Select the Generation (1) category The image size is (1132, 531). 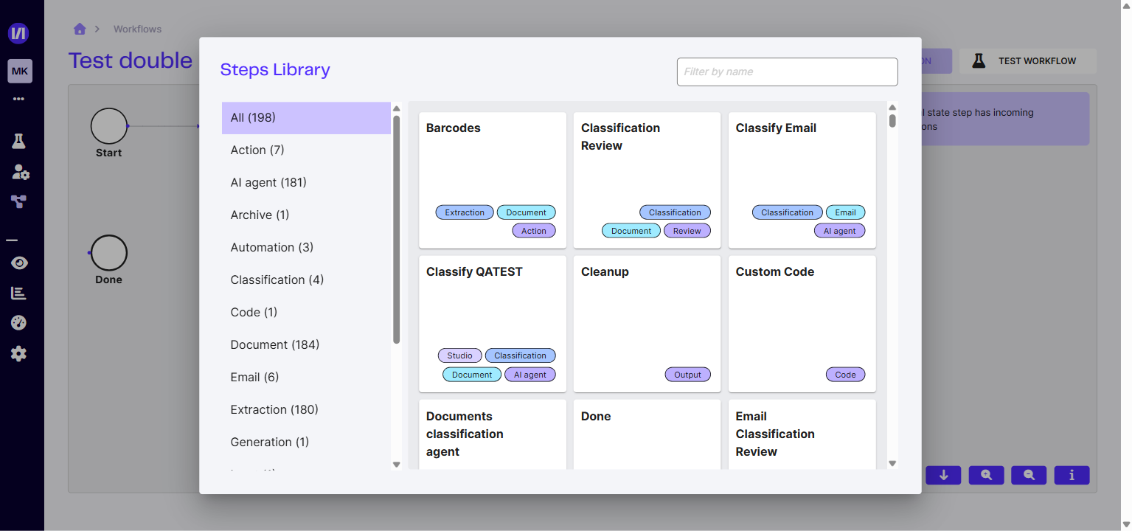[306, 442]
